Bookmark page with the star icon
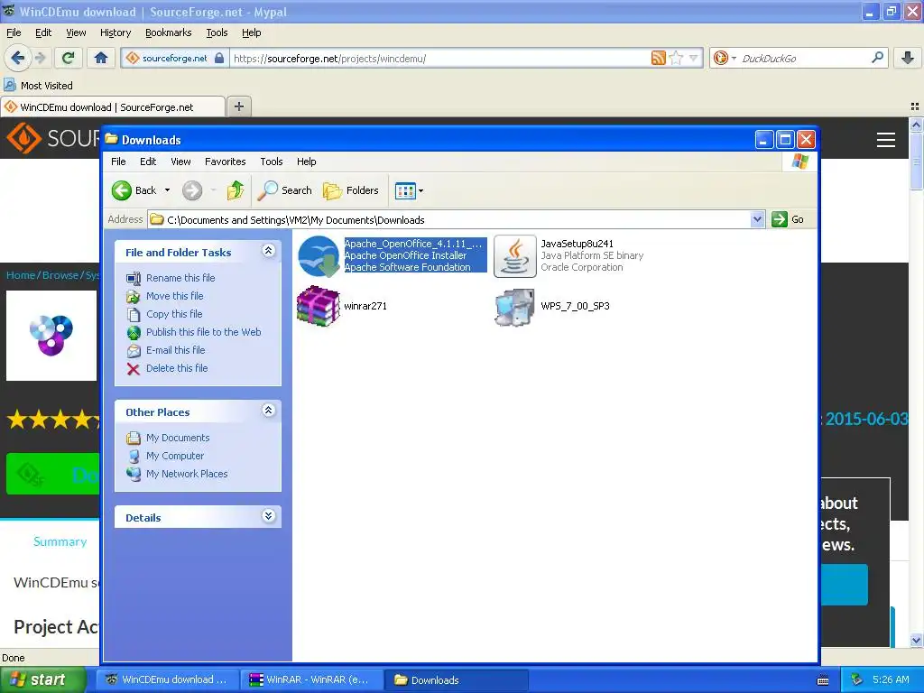924x693 pixels. [x=677, y=58]
